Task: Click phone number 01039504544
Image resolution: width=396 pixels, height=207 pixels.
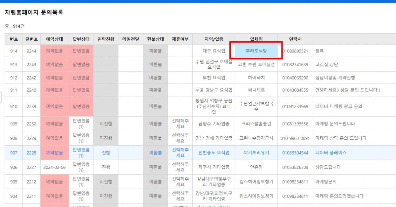Action: pos(295,153)
